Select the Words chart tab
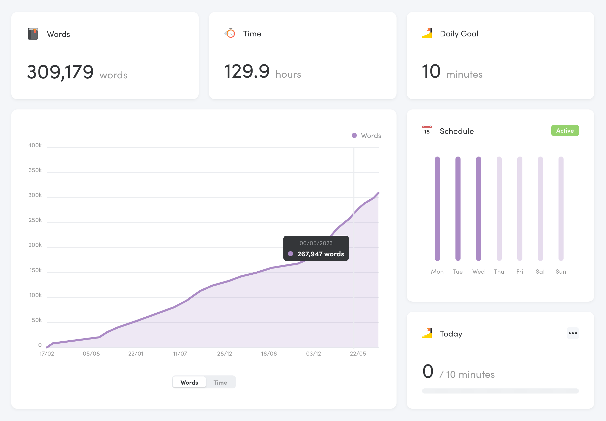 (x=189, y=382)
